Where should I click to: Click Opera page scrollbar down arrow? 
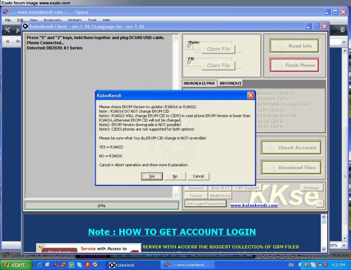coord(345,238)
